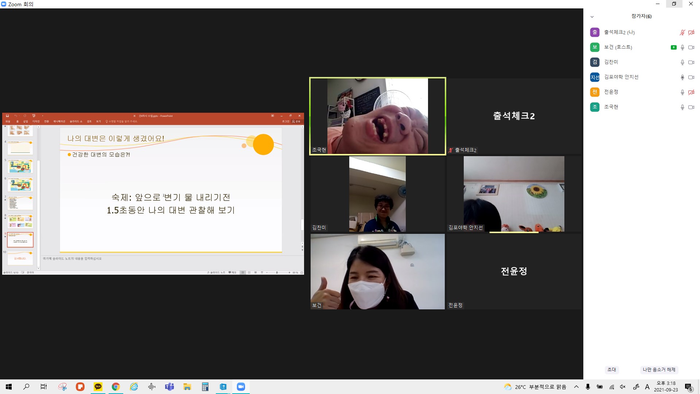Screen dimensions: 700x394
Task: Open 보기 tab in shared PowerPoint
Action: (98, 121)
